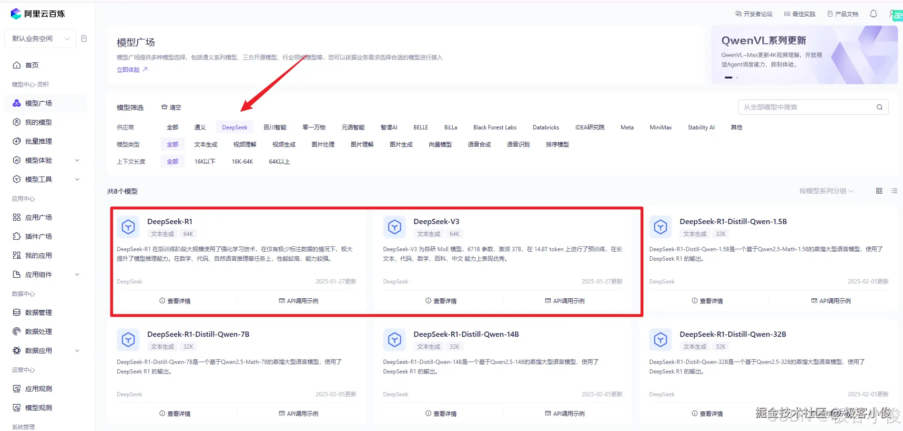This screenshot has height=431, width=903.
Task: Filter by 视频理解 model type
Action: click(x=245, y=145)
